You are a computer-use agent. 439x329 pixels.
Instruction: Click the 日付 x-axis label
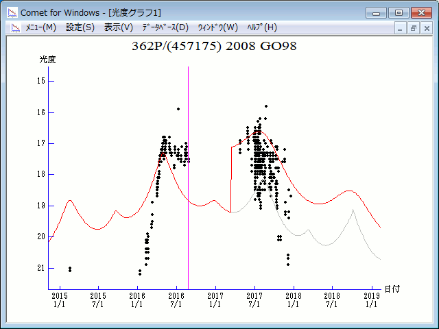(392, 289)
